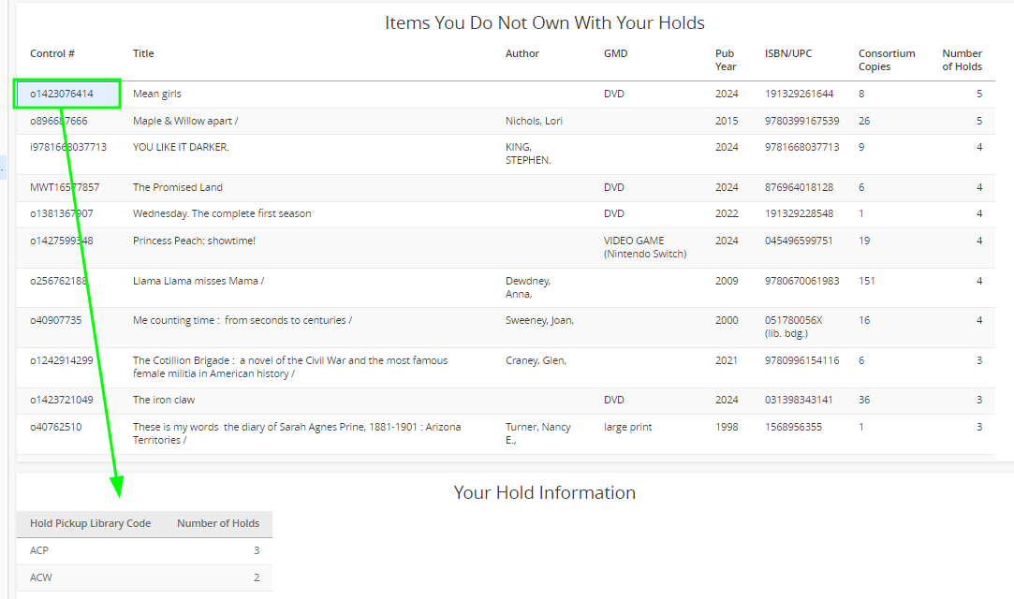Click author Turner, Nancy E.,
The width and height of the screenshot is (1014, 599).
pos(538,433)
